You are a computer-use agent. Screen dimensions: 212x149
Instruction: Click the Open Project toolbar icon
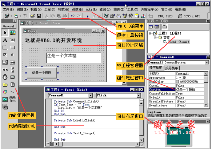coord(32,16)
